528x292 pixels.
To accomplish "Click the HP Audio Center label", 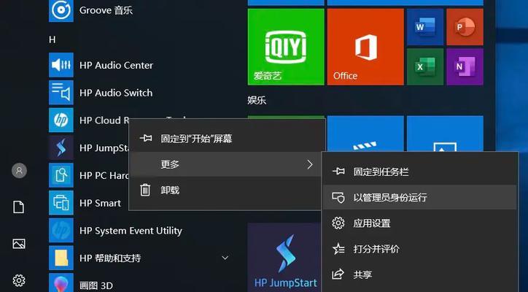I will pos(116,65).
